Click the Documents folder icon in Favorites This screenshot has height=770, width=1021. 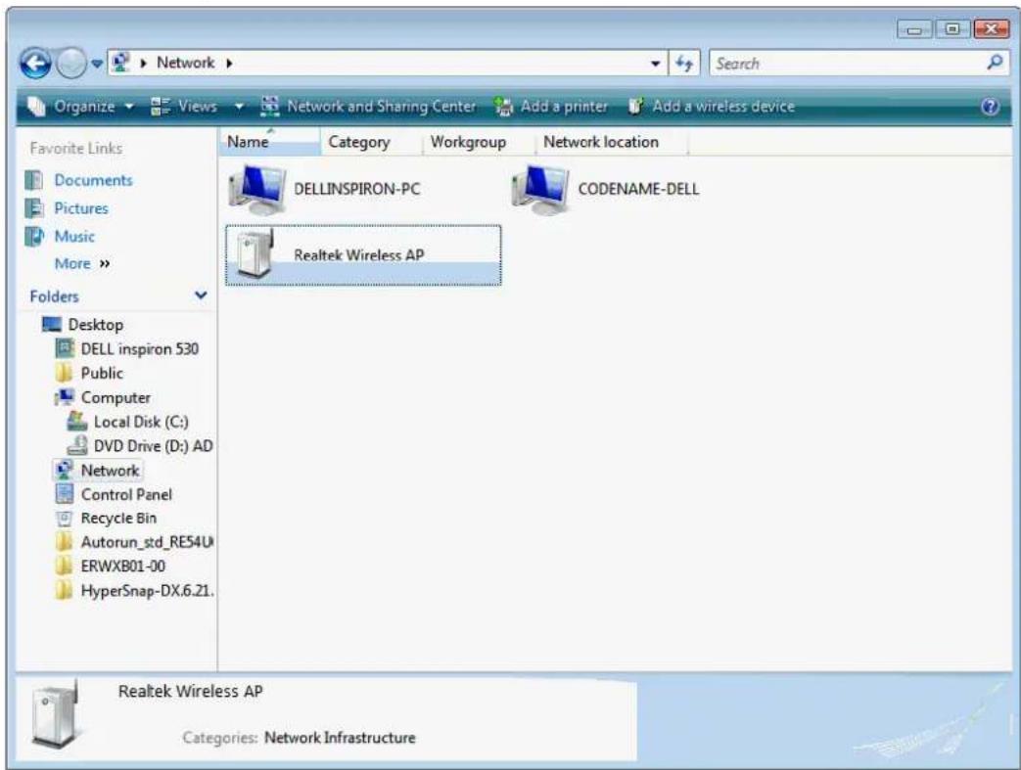point(34,180)
